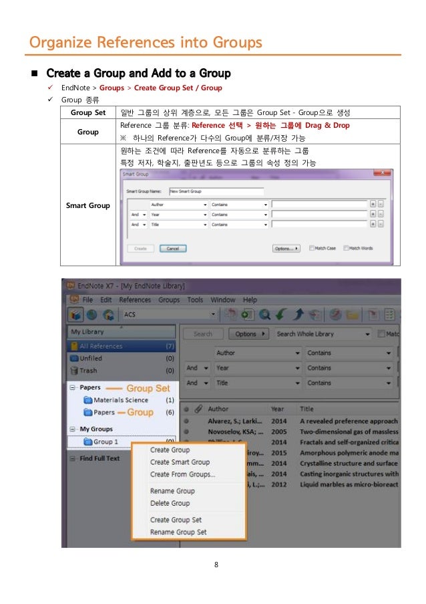The width and height of the screenshot is (426, 604).
Task: Click the New Reference green plus icon
Action: [x=247, y=315]
